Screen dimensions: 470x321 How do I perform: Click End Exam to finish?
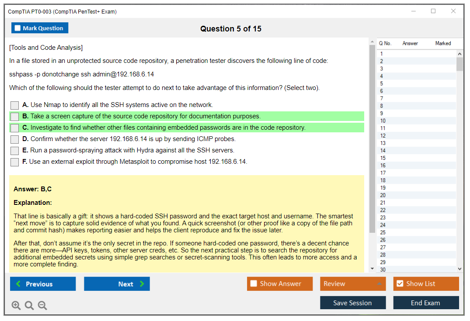point(426,303)
